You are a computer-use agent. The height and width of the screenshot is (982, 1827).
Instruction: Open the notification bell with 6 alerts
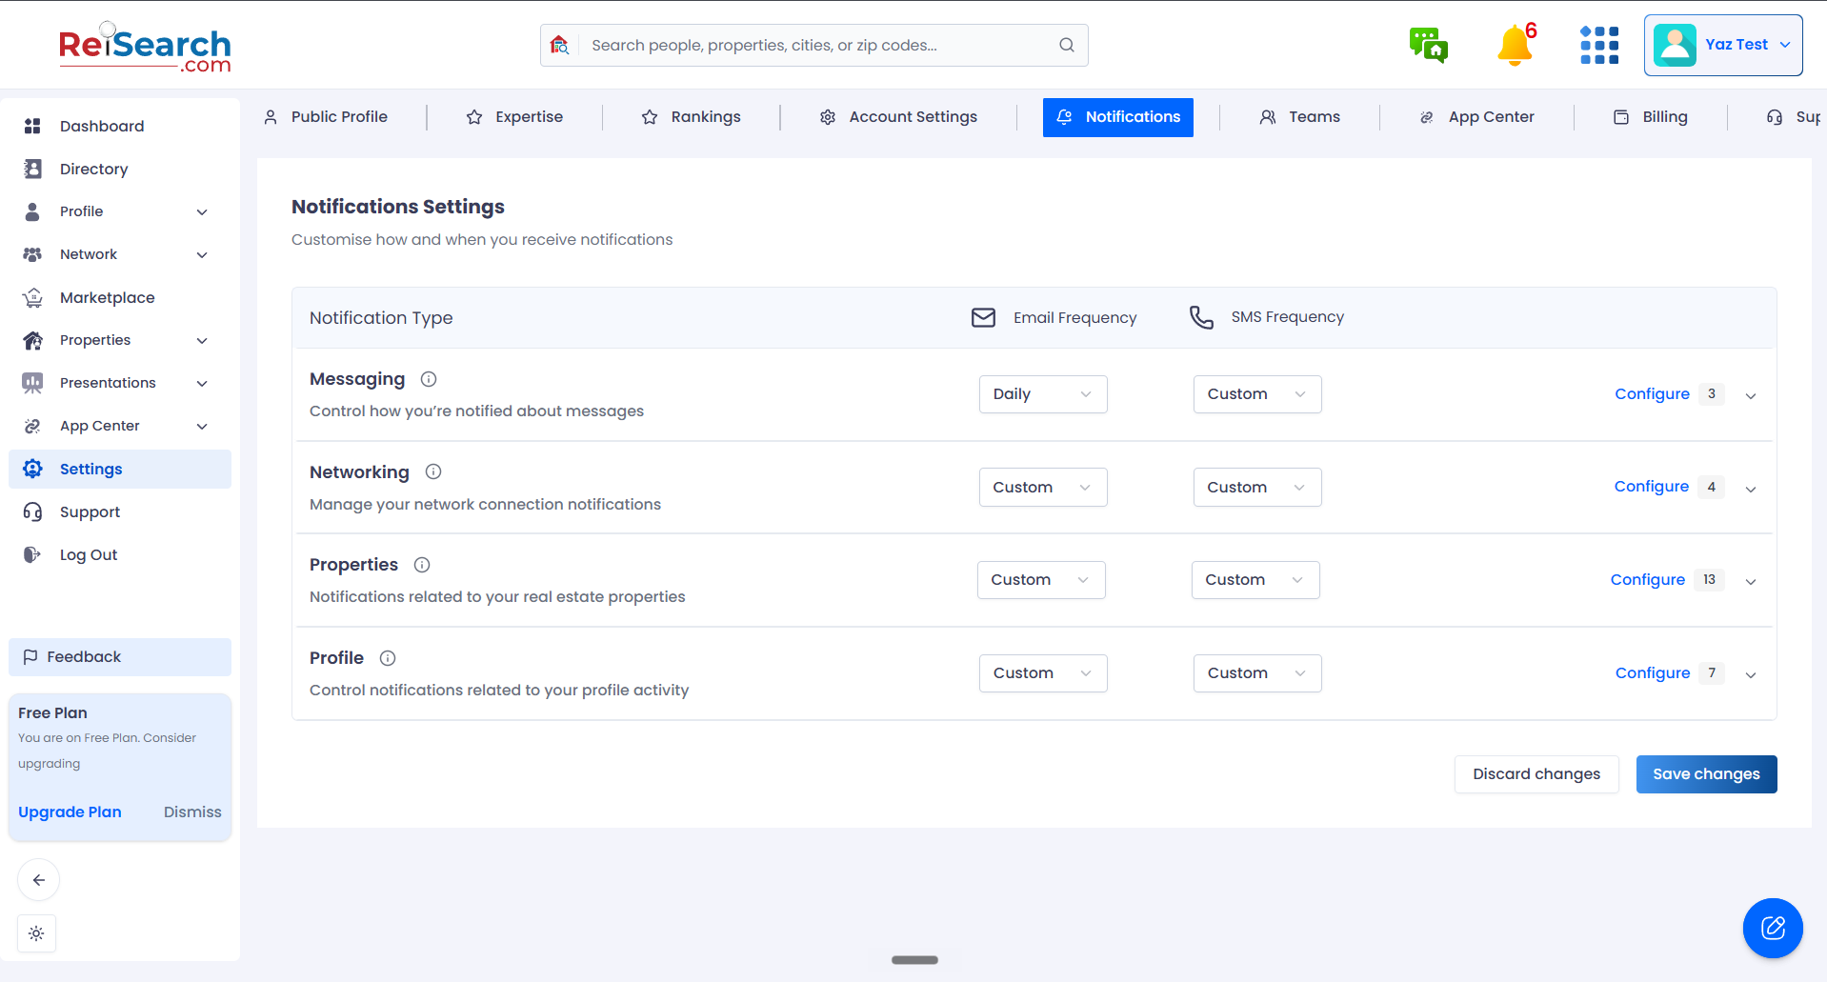click(1516, 45)
